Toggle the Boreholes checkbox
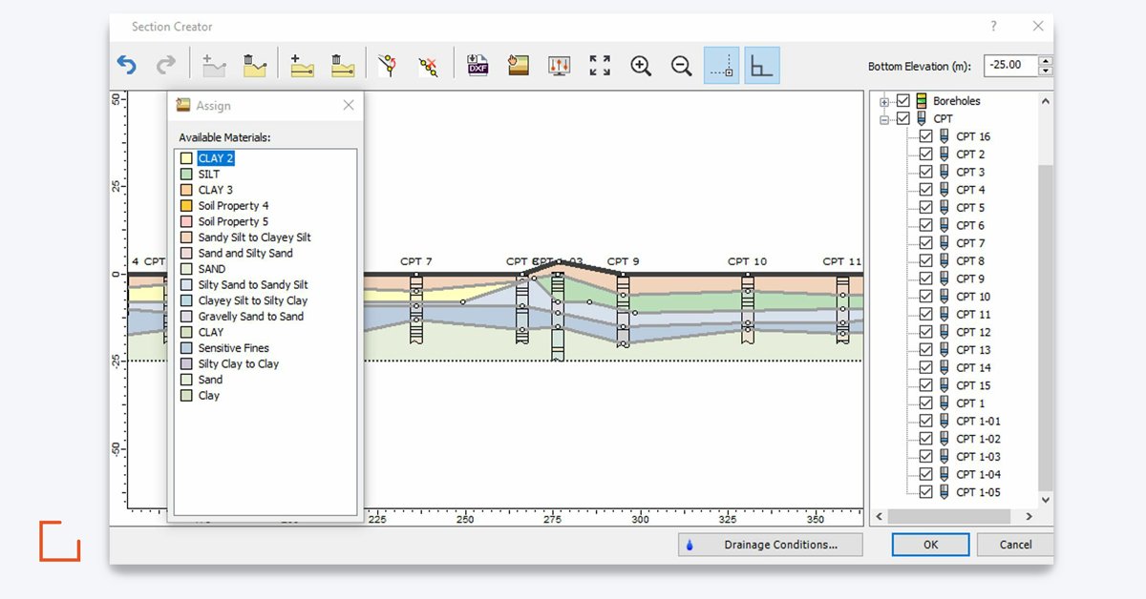The height and width of the screenshot is (599, 1146). (902, 101)
